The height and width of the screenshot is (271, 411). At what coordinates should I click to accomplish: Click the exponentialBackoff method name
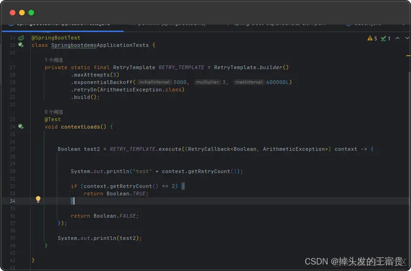click(x=103, y=82)
